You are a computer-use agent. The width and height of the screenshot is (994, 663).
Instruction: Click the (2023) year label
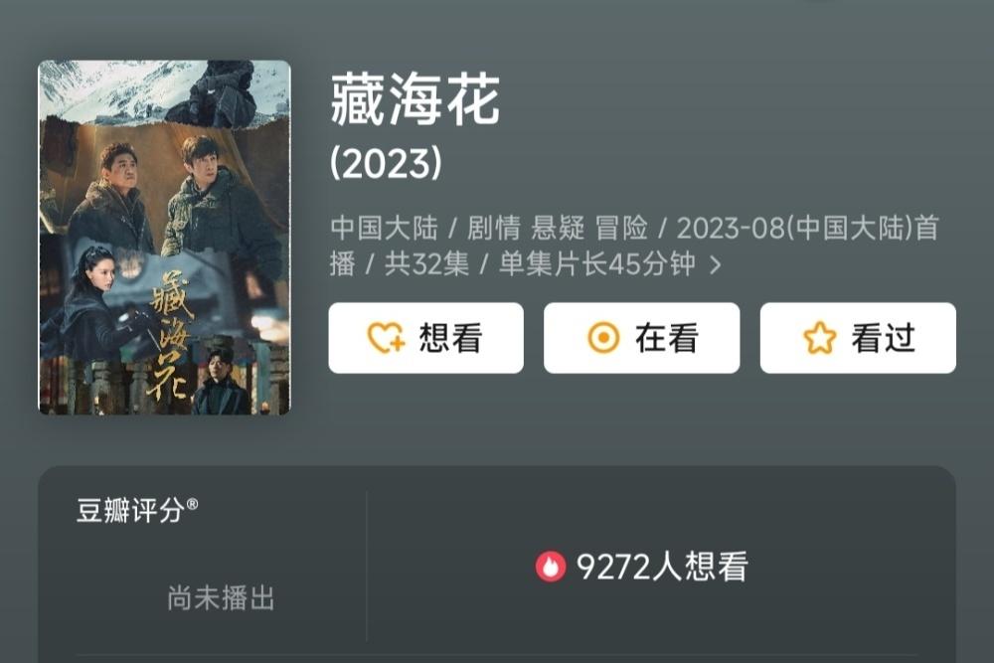click(386, 163)
